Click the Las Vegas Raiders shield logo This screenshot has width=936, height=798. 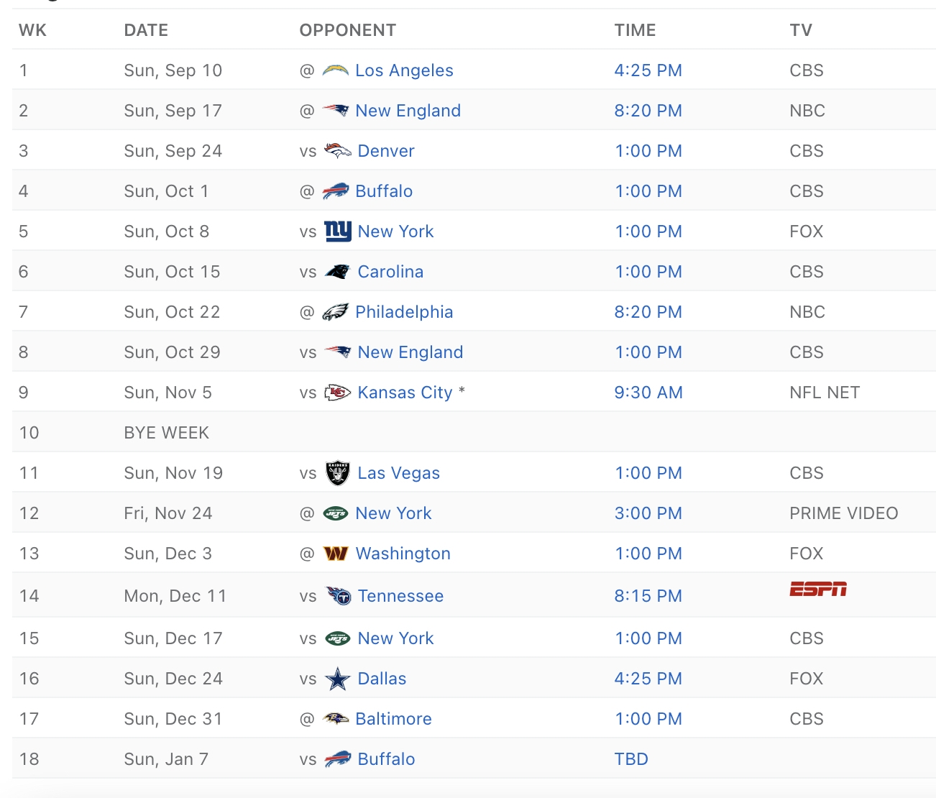[x=337, y=473]
